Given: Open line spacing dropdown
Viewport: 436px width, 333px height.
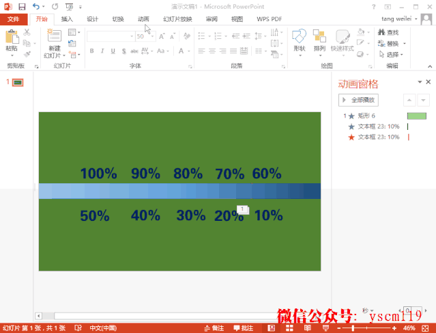Looking at the screenshot, I should point(260,36).
